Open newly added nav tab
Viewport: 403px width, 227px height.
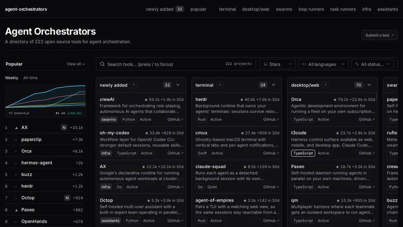pos(165,9)
